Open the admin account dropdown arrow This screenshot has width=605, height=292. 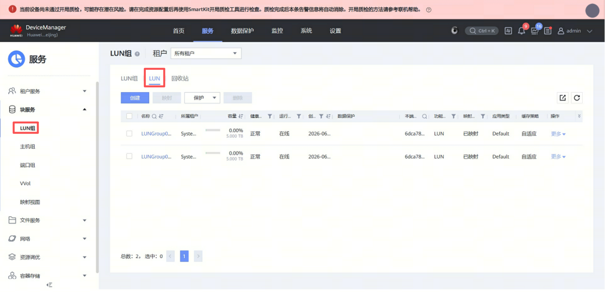click(589, 31)
